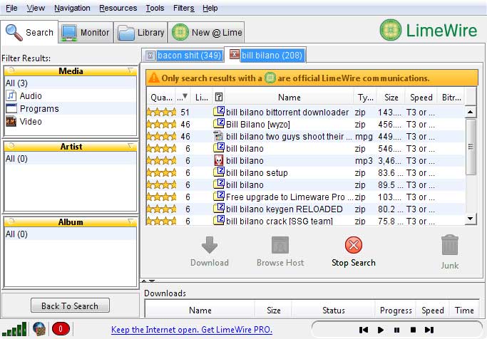487x339 pixels.
Task: Open the Tools menu
Action: tap(155, 8)
